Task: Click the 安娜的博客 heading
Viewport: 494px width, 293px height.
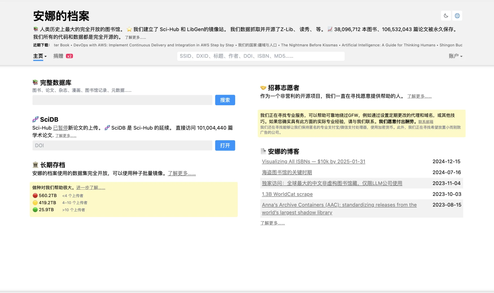Action: 284,151
